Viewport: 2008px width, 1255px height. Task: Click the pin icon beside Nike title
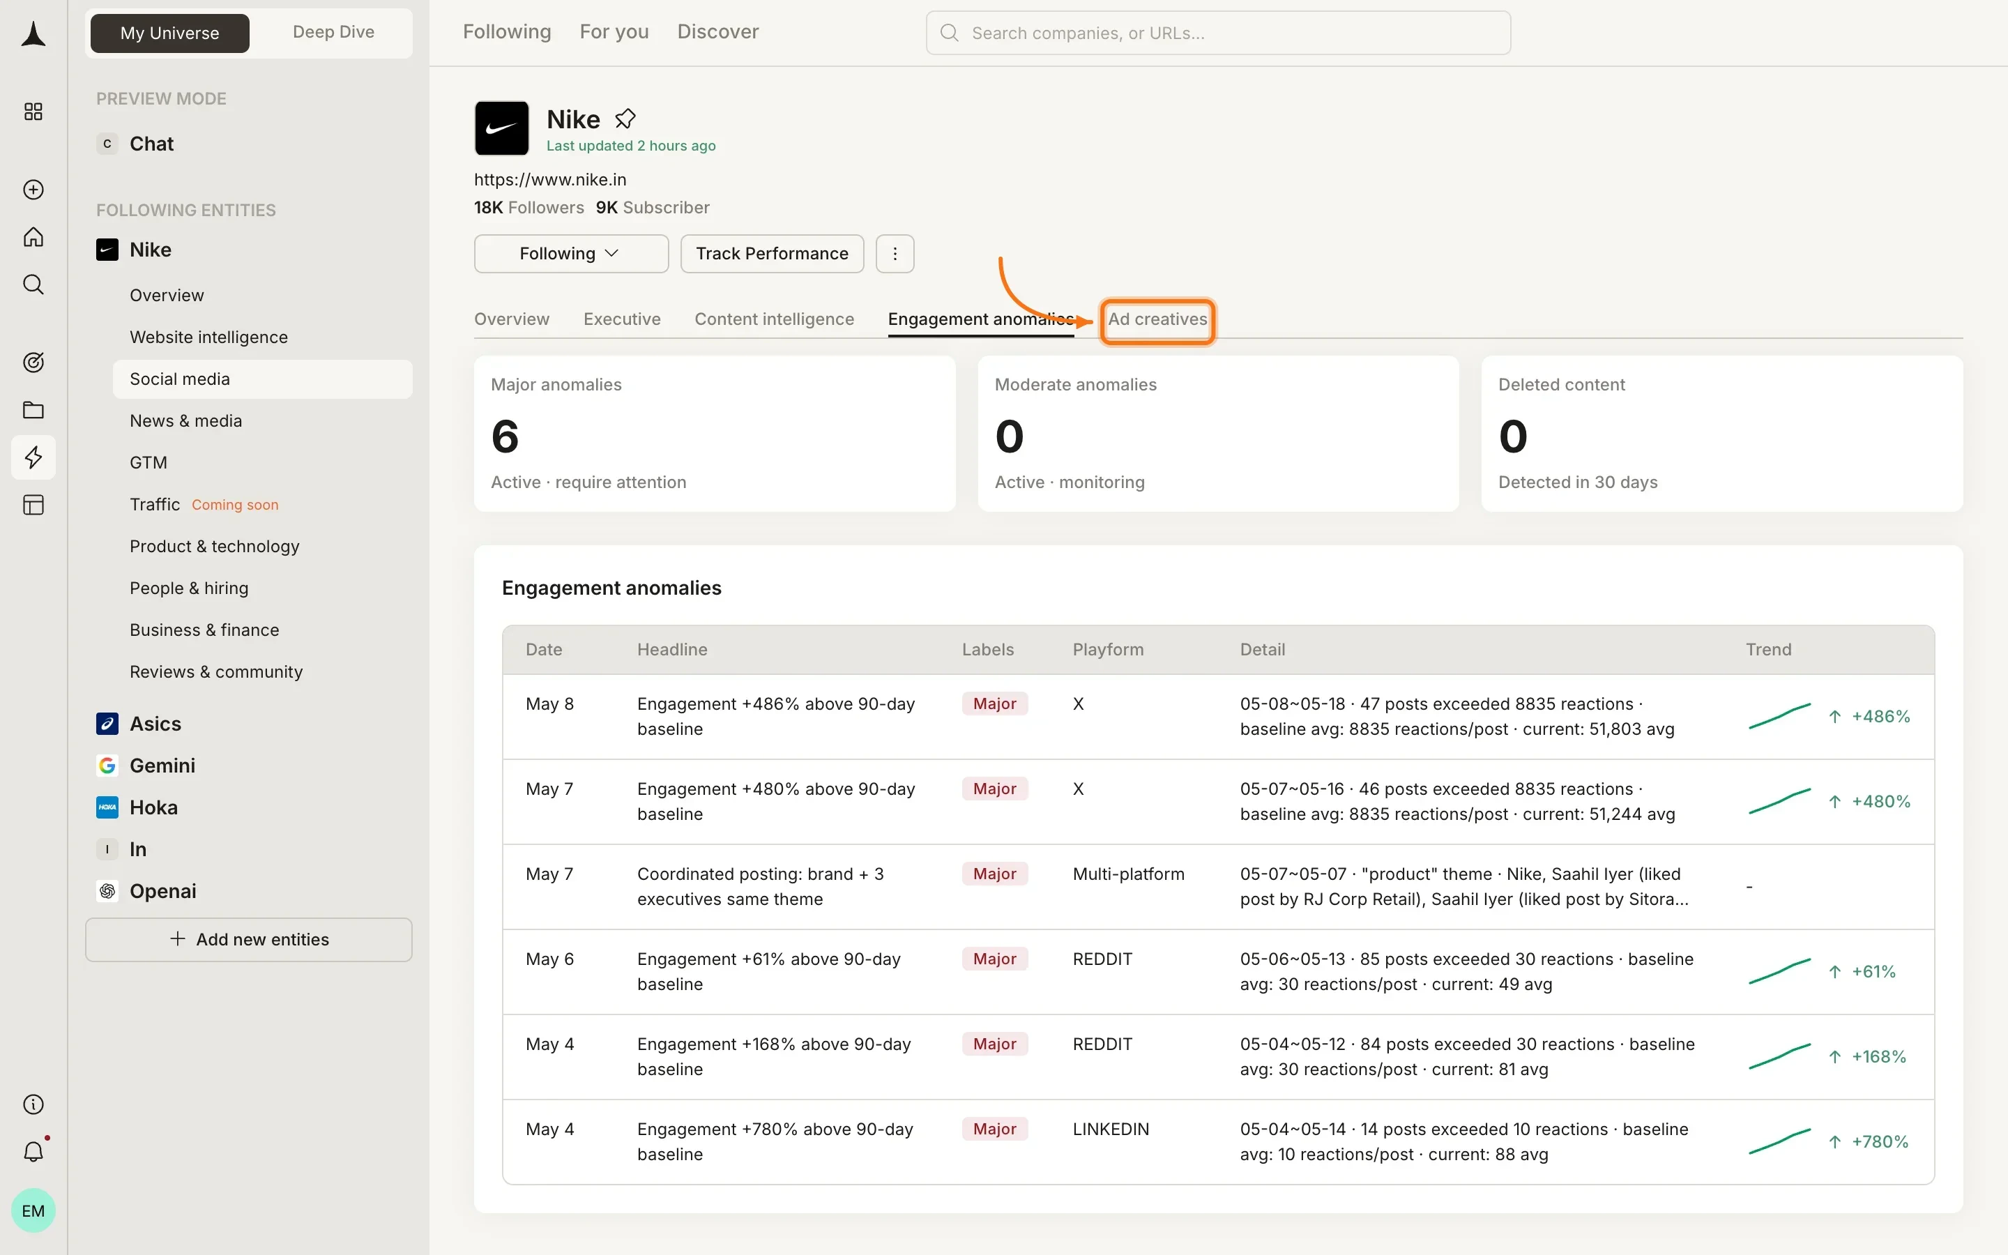click(625, 119)
